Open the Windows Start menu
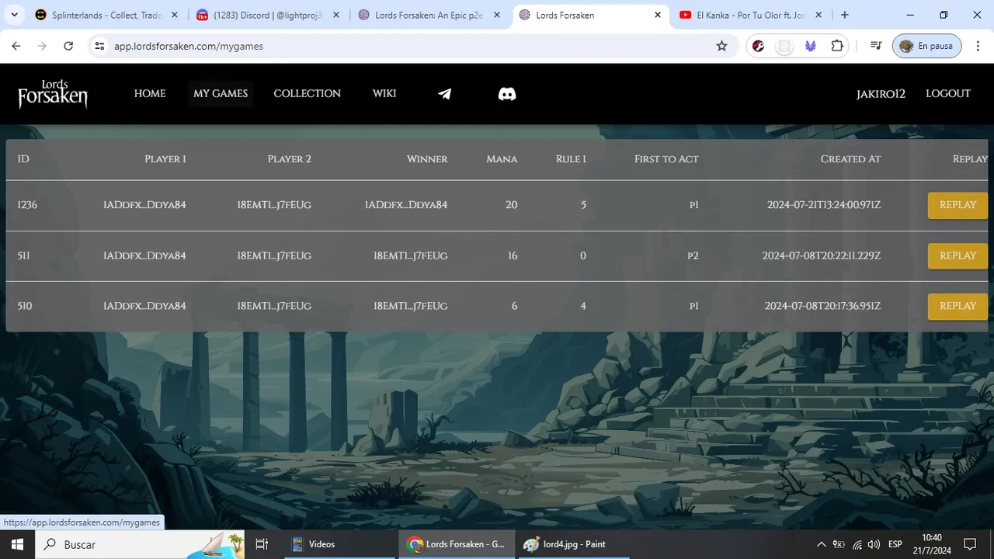 tap(17, 544)
